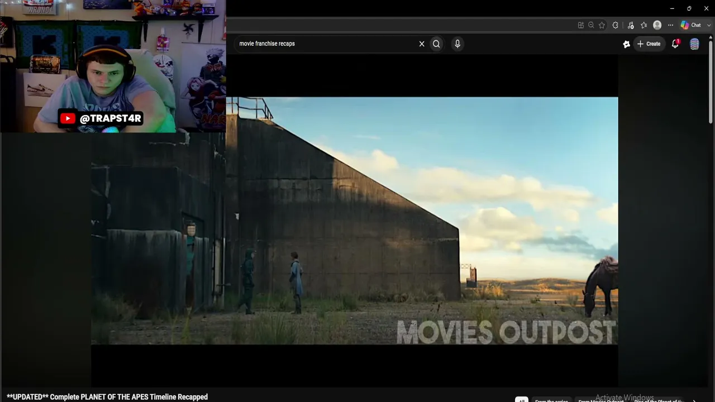This screenshot has height=402, width=715.
Task: Add this page to favorites star
Action: [x=602, y=25]
